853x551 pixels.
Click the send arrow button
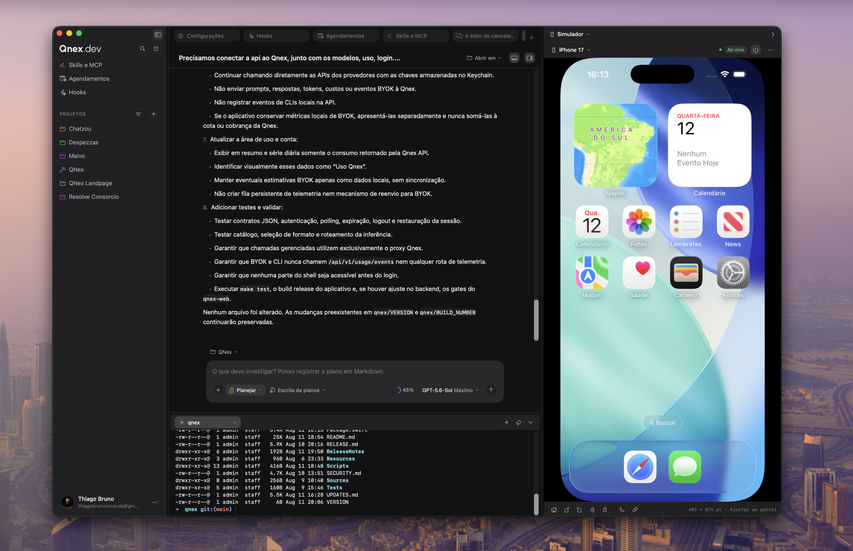[x=491, y=390]
